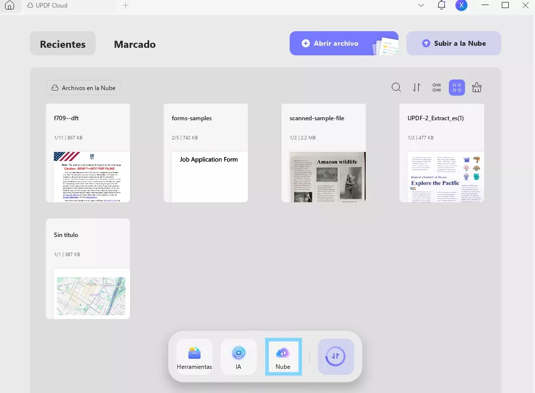Open the user account avatar X

click(461, 5)
